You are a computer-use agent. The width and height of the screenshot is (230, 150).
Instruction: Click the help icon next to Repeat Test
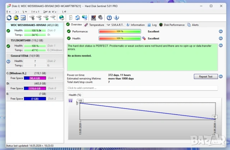(221, 77)
